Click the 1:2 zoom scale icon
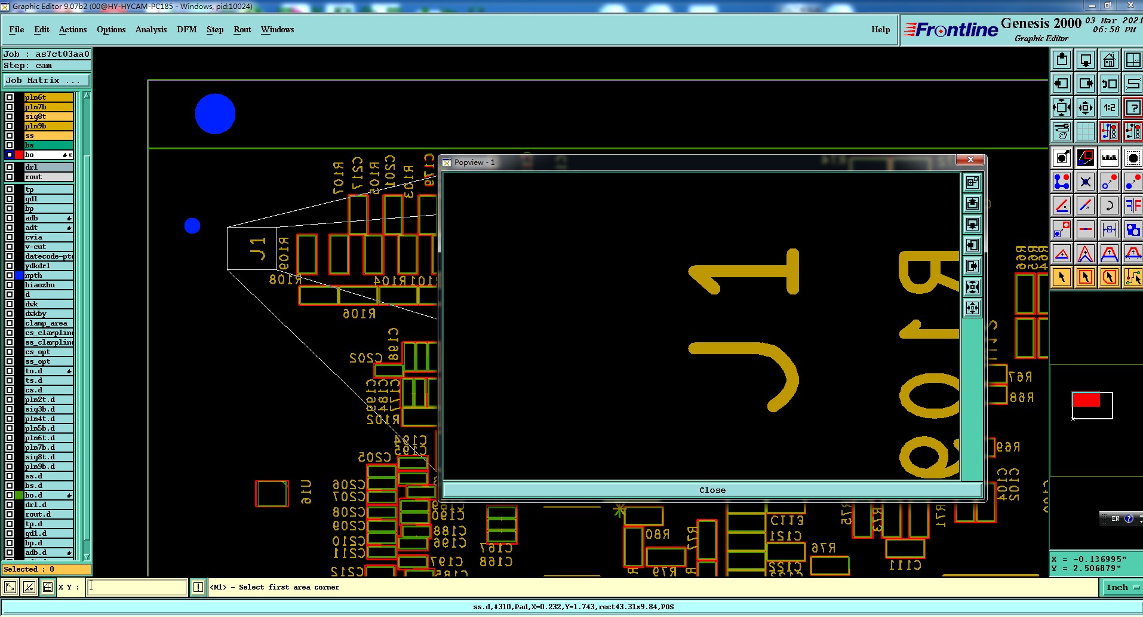The image size is (1143, 617). click(1110, 108)
